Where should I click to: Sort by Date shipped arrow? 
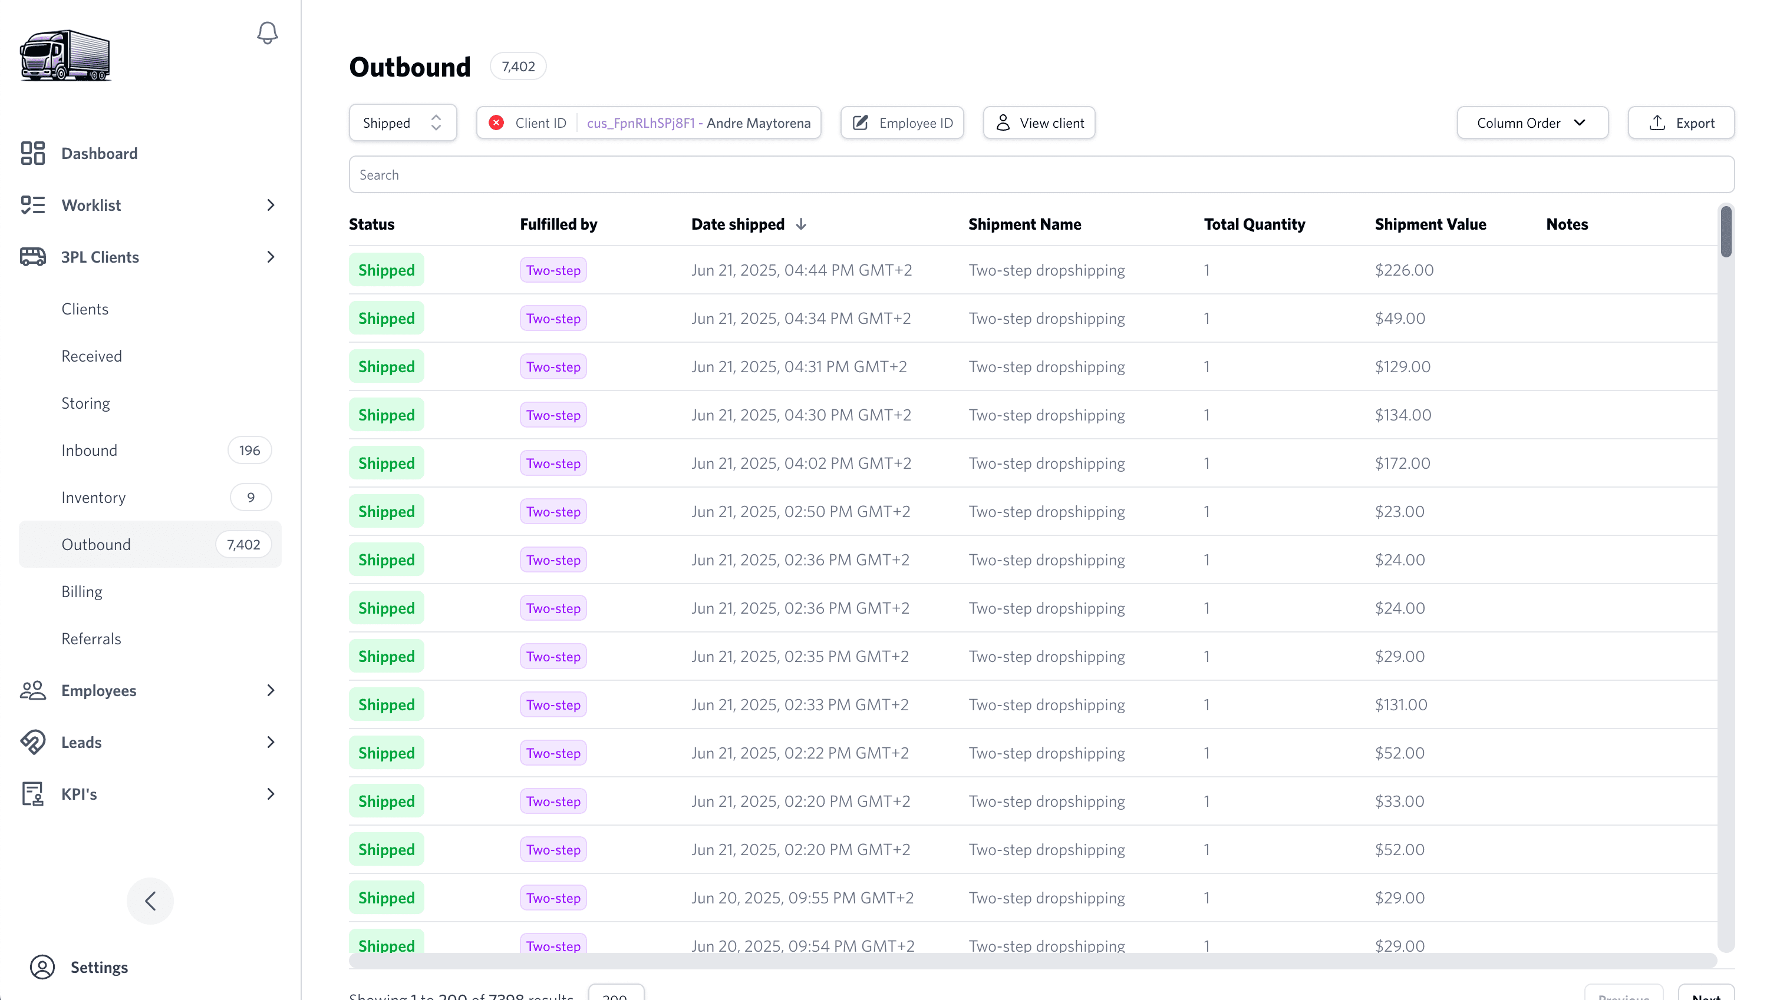pos(801,224)
